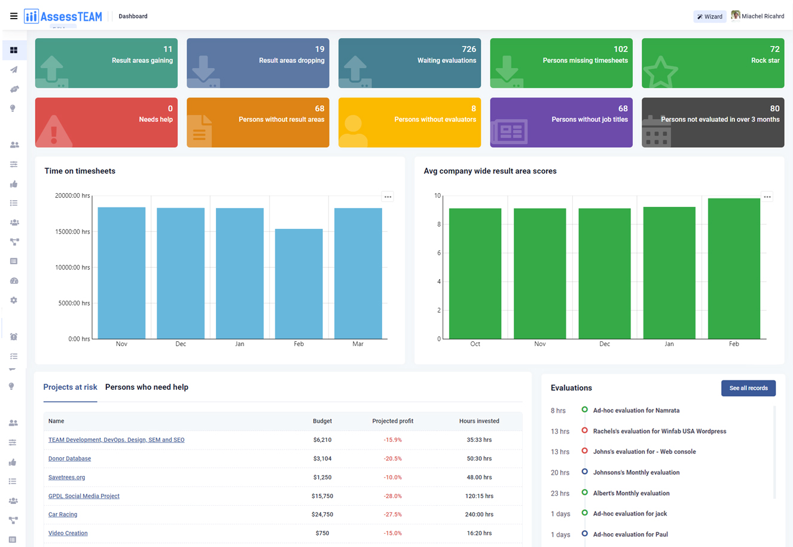Click the team members icon in the sidebar

[x=13, y=144]
